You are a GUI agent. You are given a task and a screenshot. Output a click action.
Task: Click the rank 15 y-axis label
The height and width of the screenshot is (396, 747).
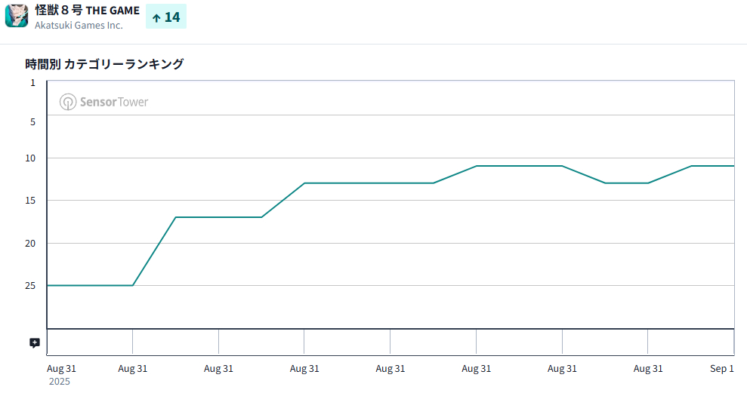pyautogui.click(x=31, y=200)
